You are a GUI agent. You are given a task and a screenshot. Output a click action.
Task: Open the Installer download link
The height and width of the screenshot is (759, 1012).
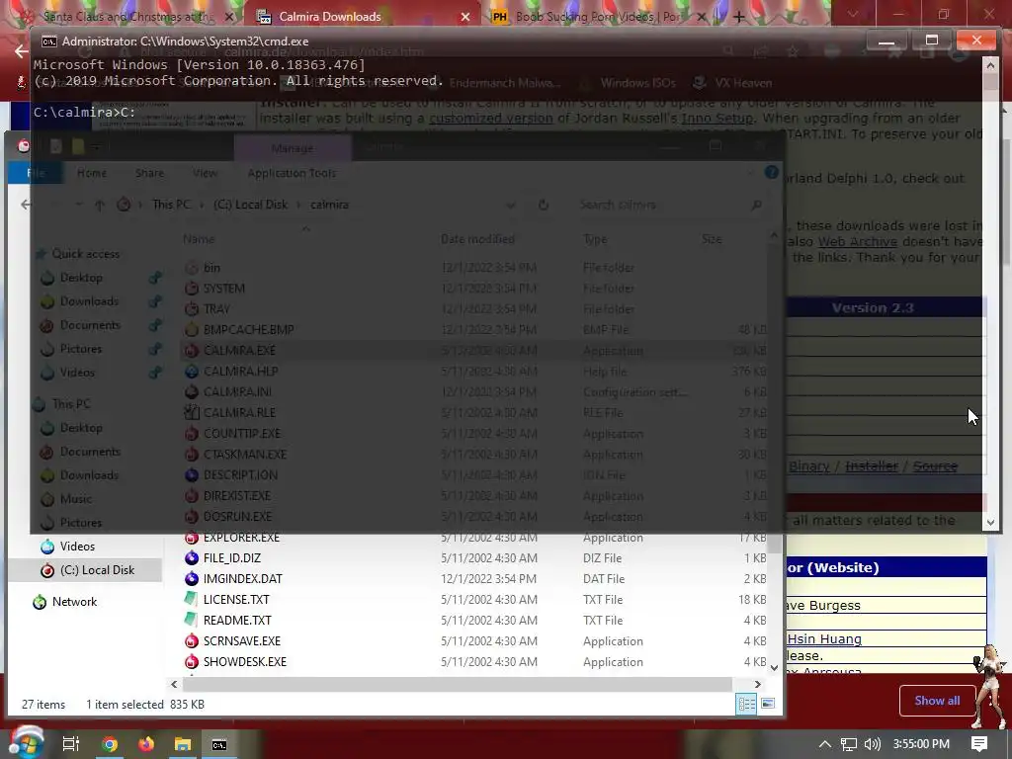pyautogui.click(x=872, y=466)
